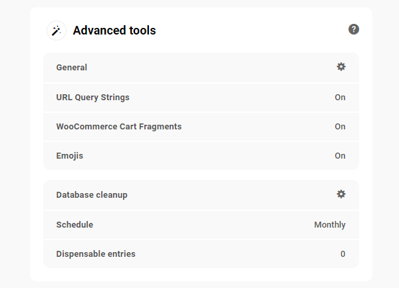Toggle the URL Query Strings On status
This screenshot has width=399, height=288.
pyautogui.click(x=340, y=98)
